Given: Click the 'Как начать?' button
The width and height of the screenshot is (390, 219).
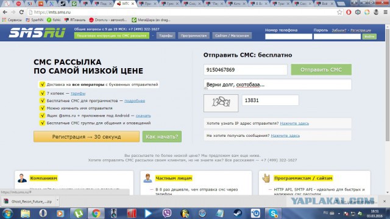Looking at the screenshot, I should (x=162, y=137).
